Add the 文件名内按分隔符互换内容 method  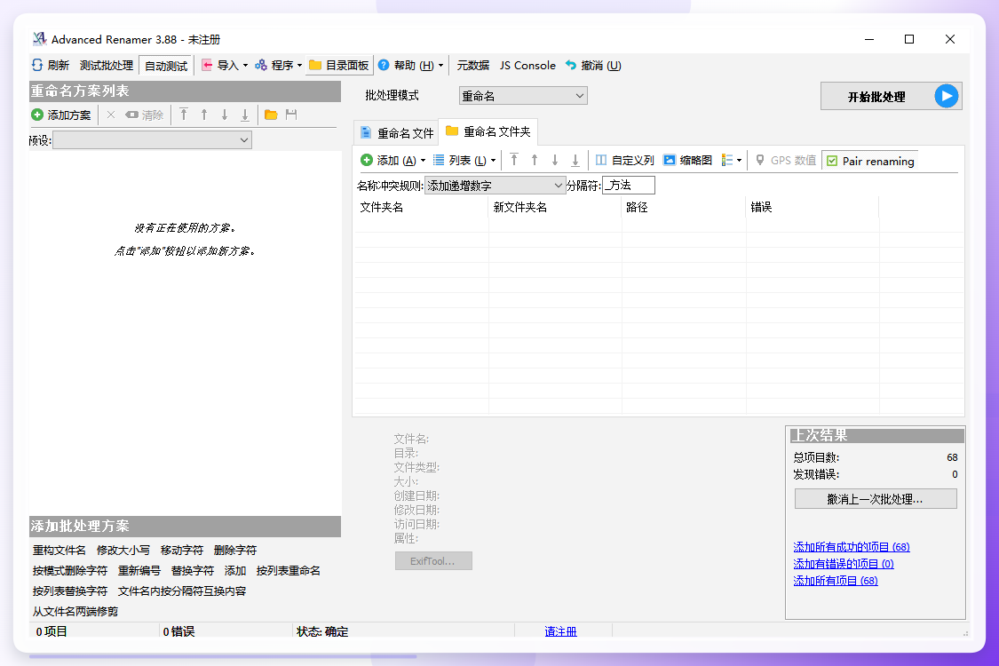181,591
